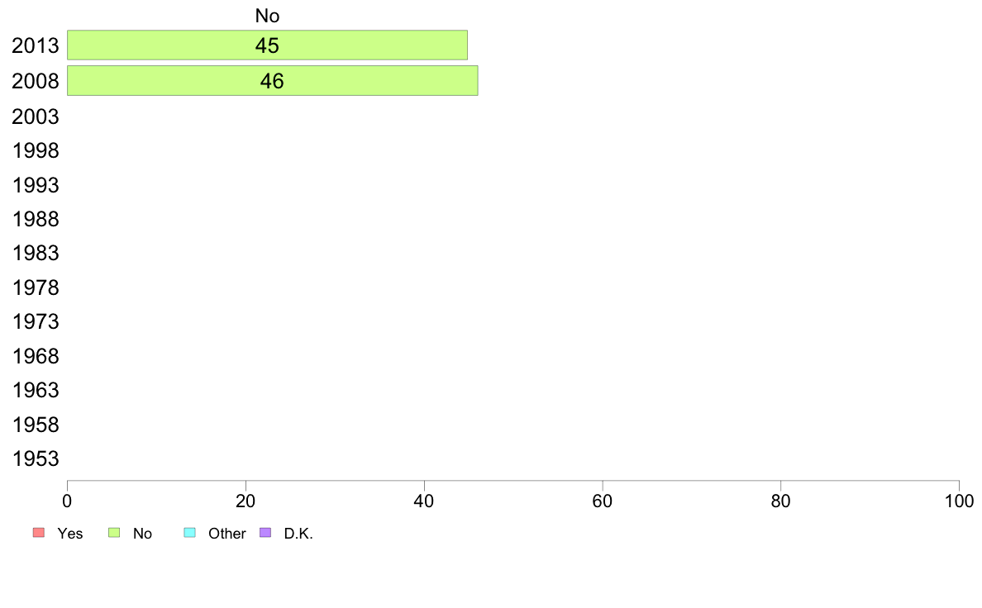Click the Other legend text
982x608 pixels.
pos(226,534)
